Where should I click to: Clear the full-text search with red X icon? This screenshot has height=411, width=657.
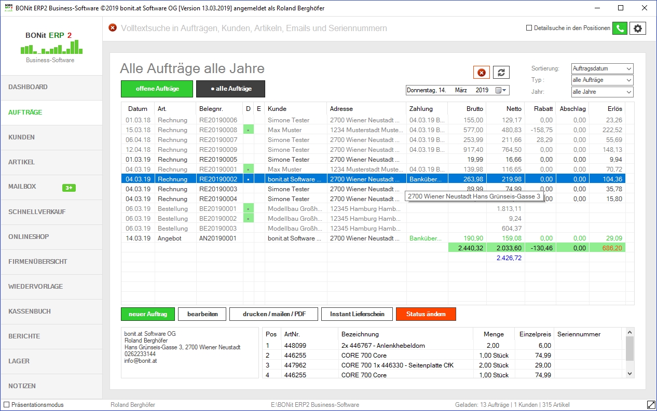113,28
